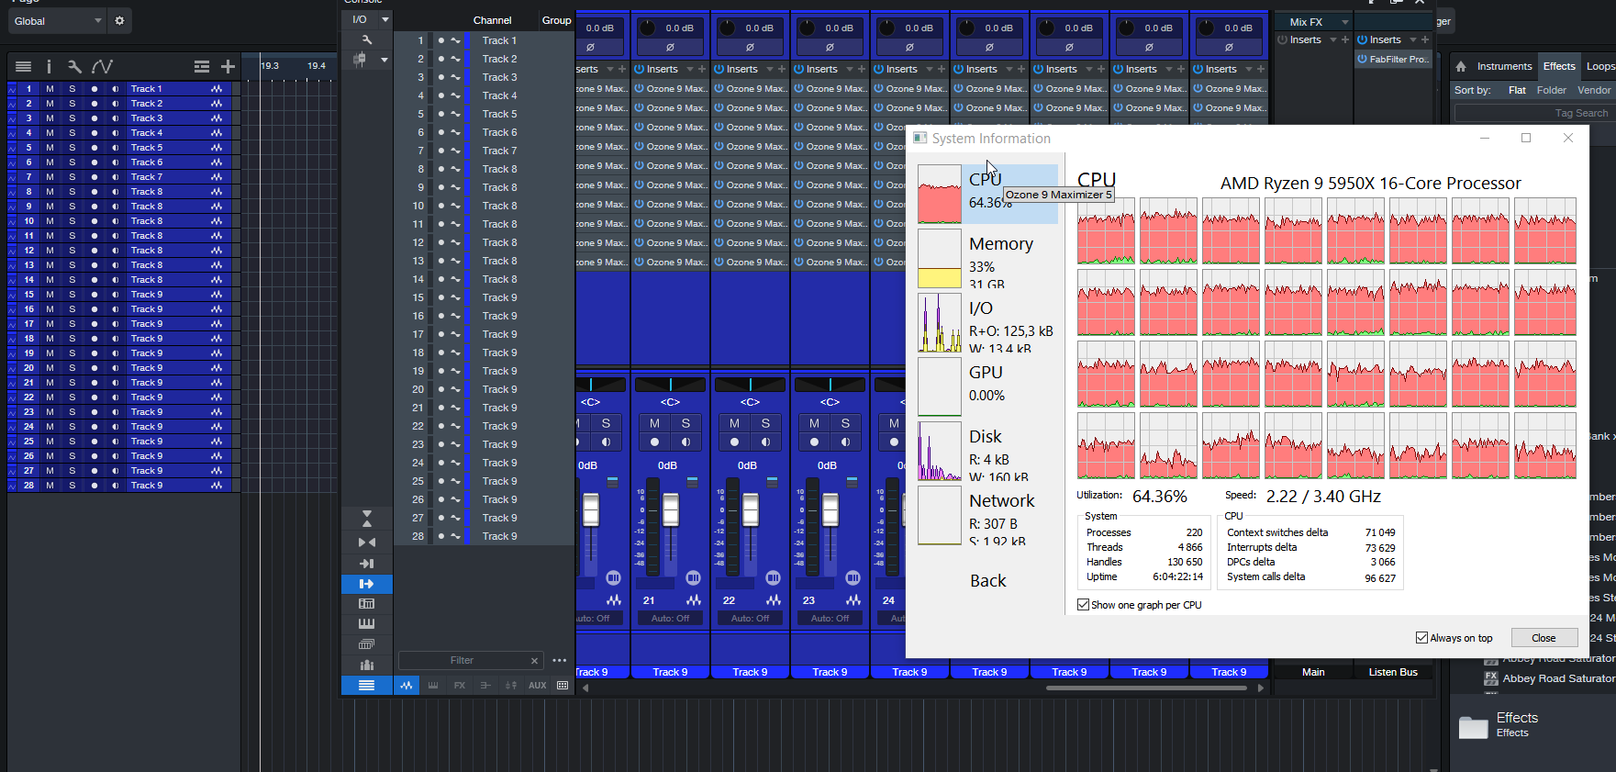The image size is (1616, 772).
Task: Adjust the channel 23 volume fader
Action: click(830, 510)
